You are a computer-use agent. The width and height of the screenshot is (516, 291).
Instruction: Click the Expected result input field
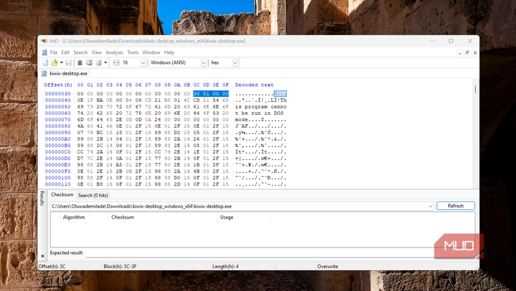tap(260, 253)
